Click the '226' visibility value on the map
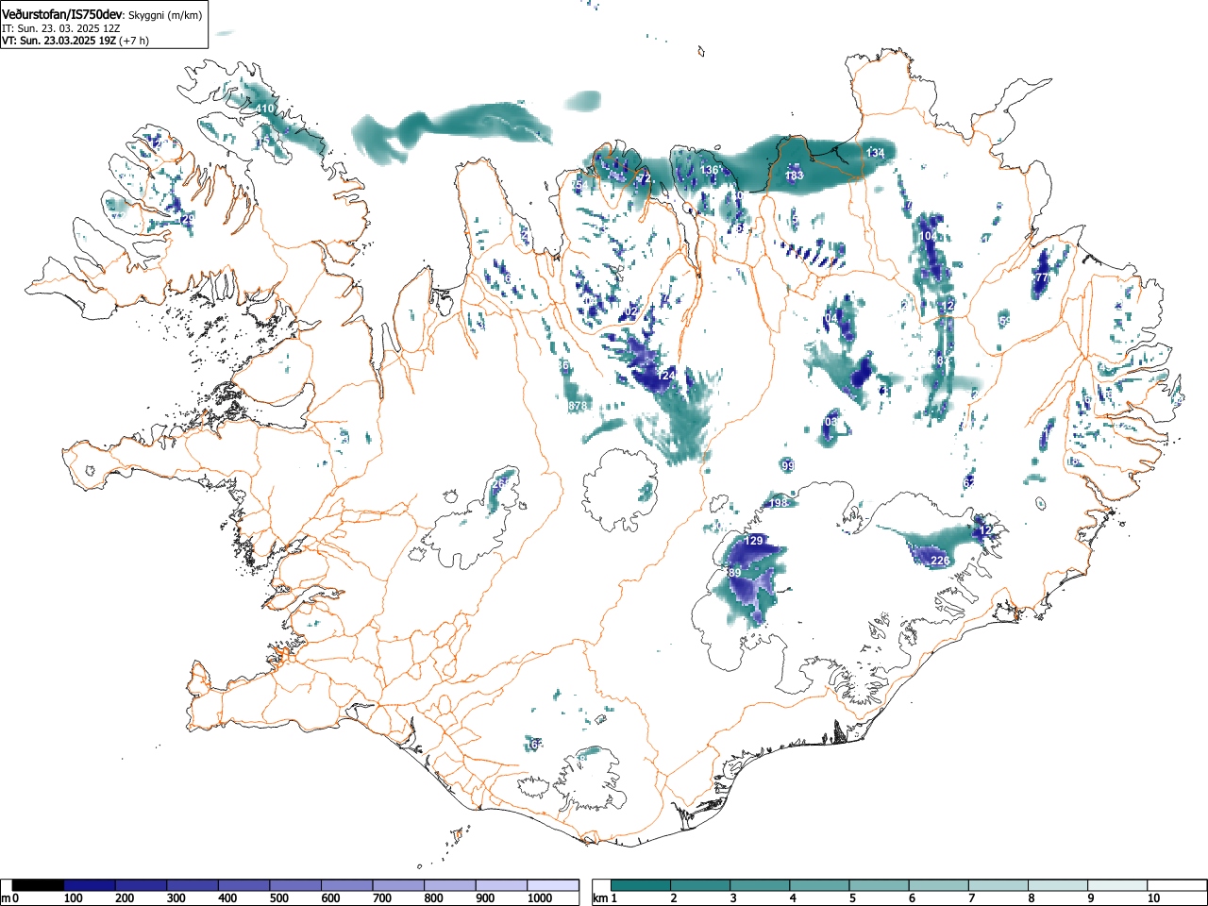 [x=940, y=561]
